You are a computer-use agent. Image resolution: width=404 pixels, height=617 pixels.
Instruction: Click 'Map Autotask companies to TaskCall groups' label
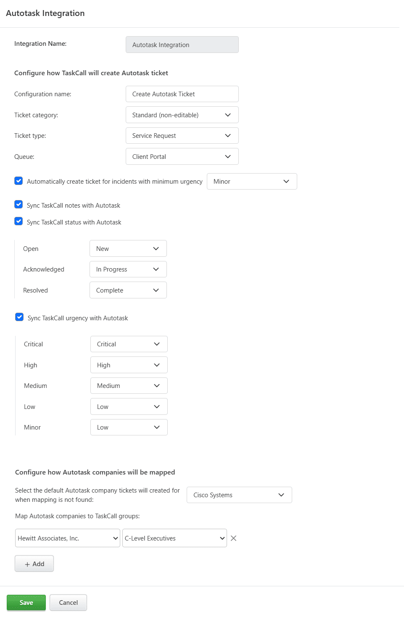point(77,516)
